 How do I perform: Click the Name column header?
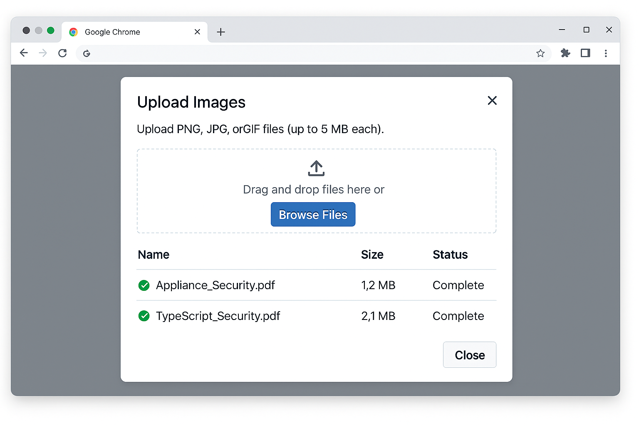coord(154,255)
